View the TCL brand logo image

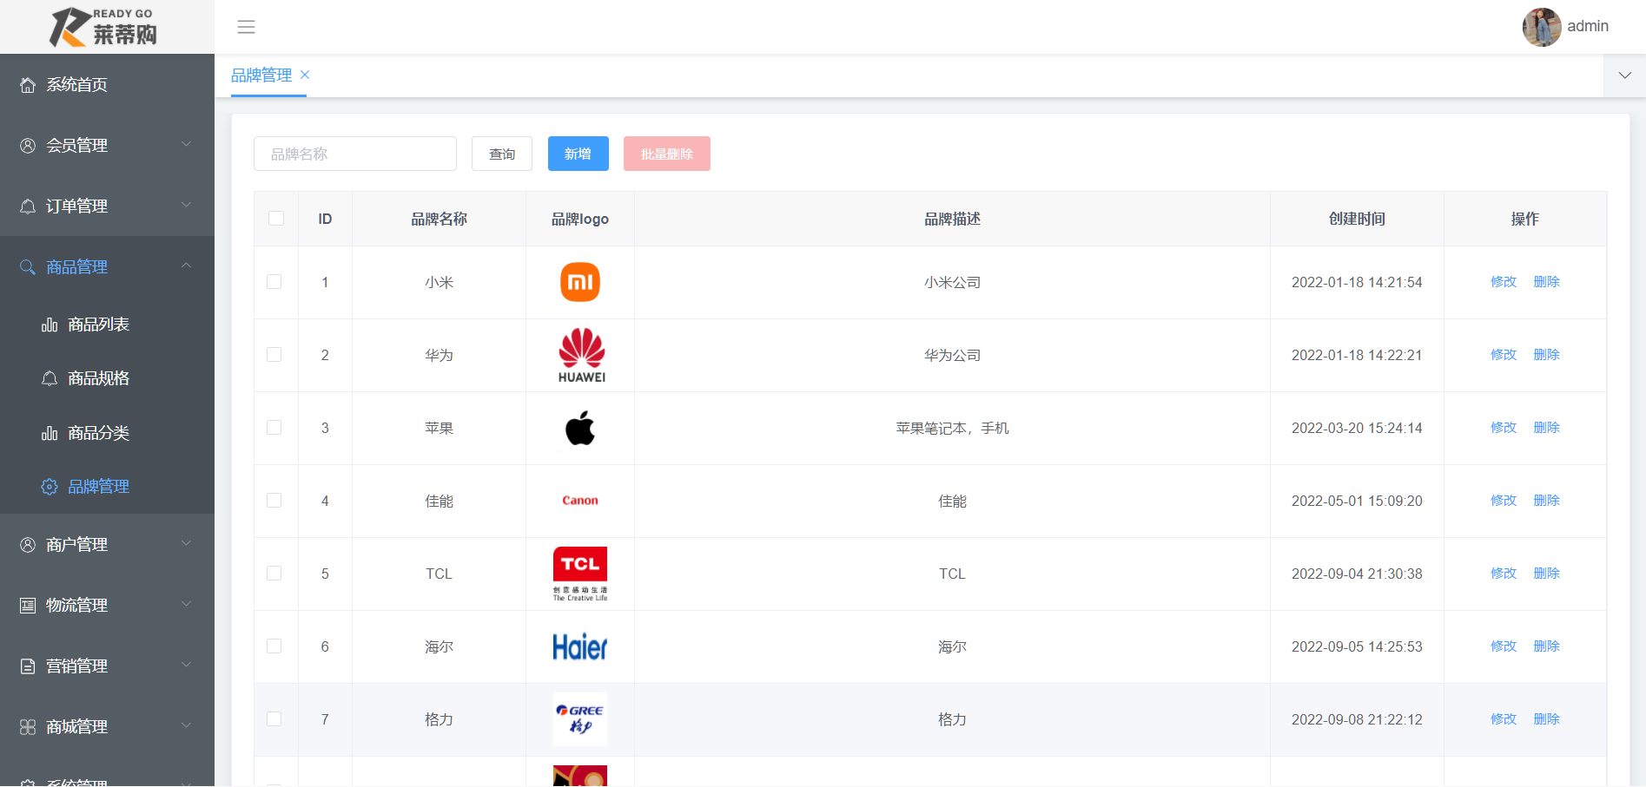tap(580, 574)
